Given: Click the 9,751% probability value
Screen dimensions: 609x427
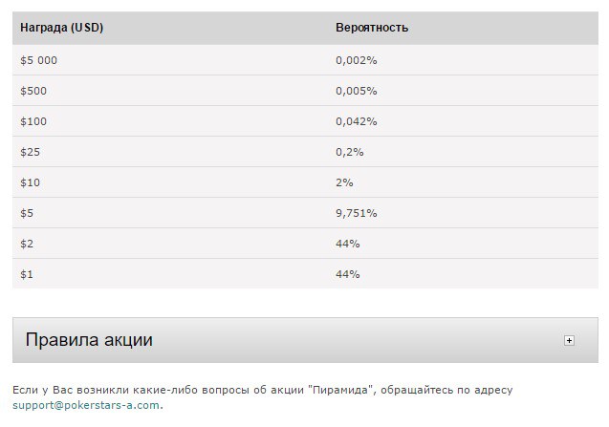Looking at the screenshot, I should 356,213.
